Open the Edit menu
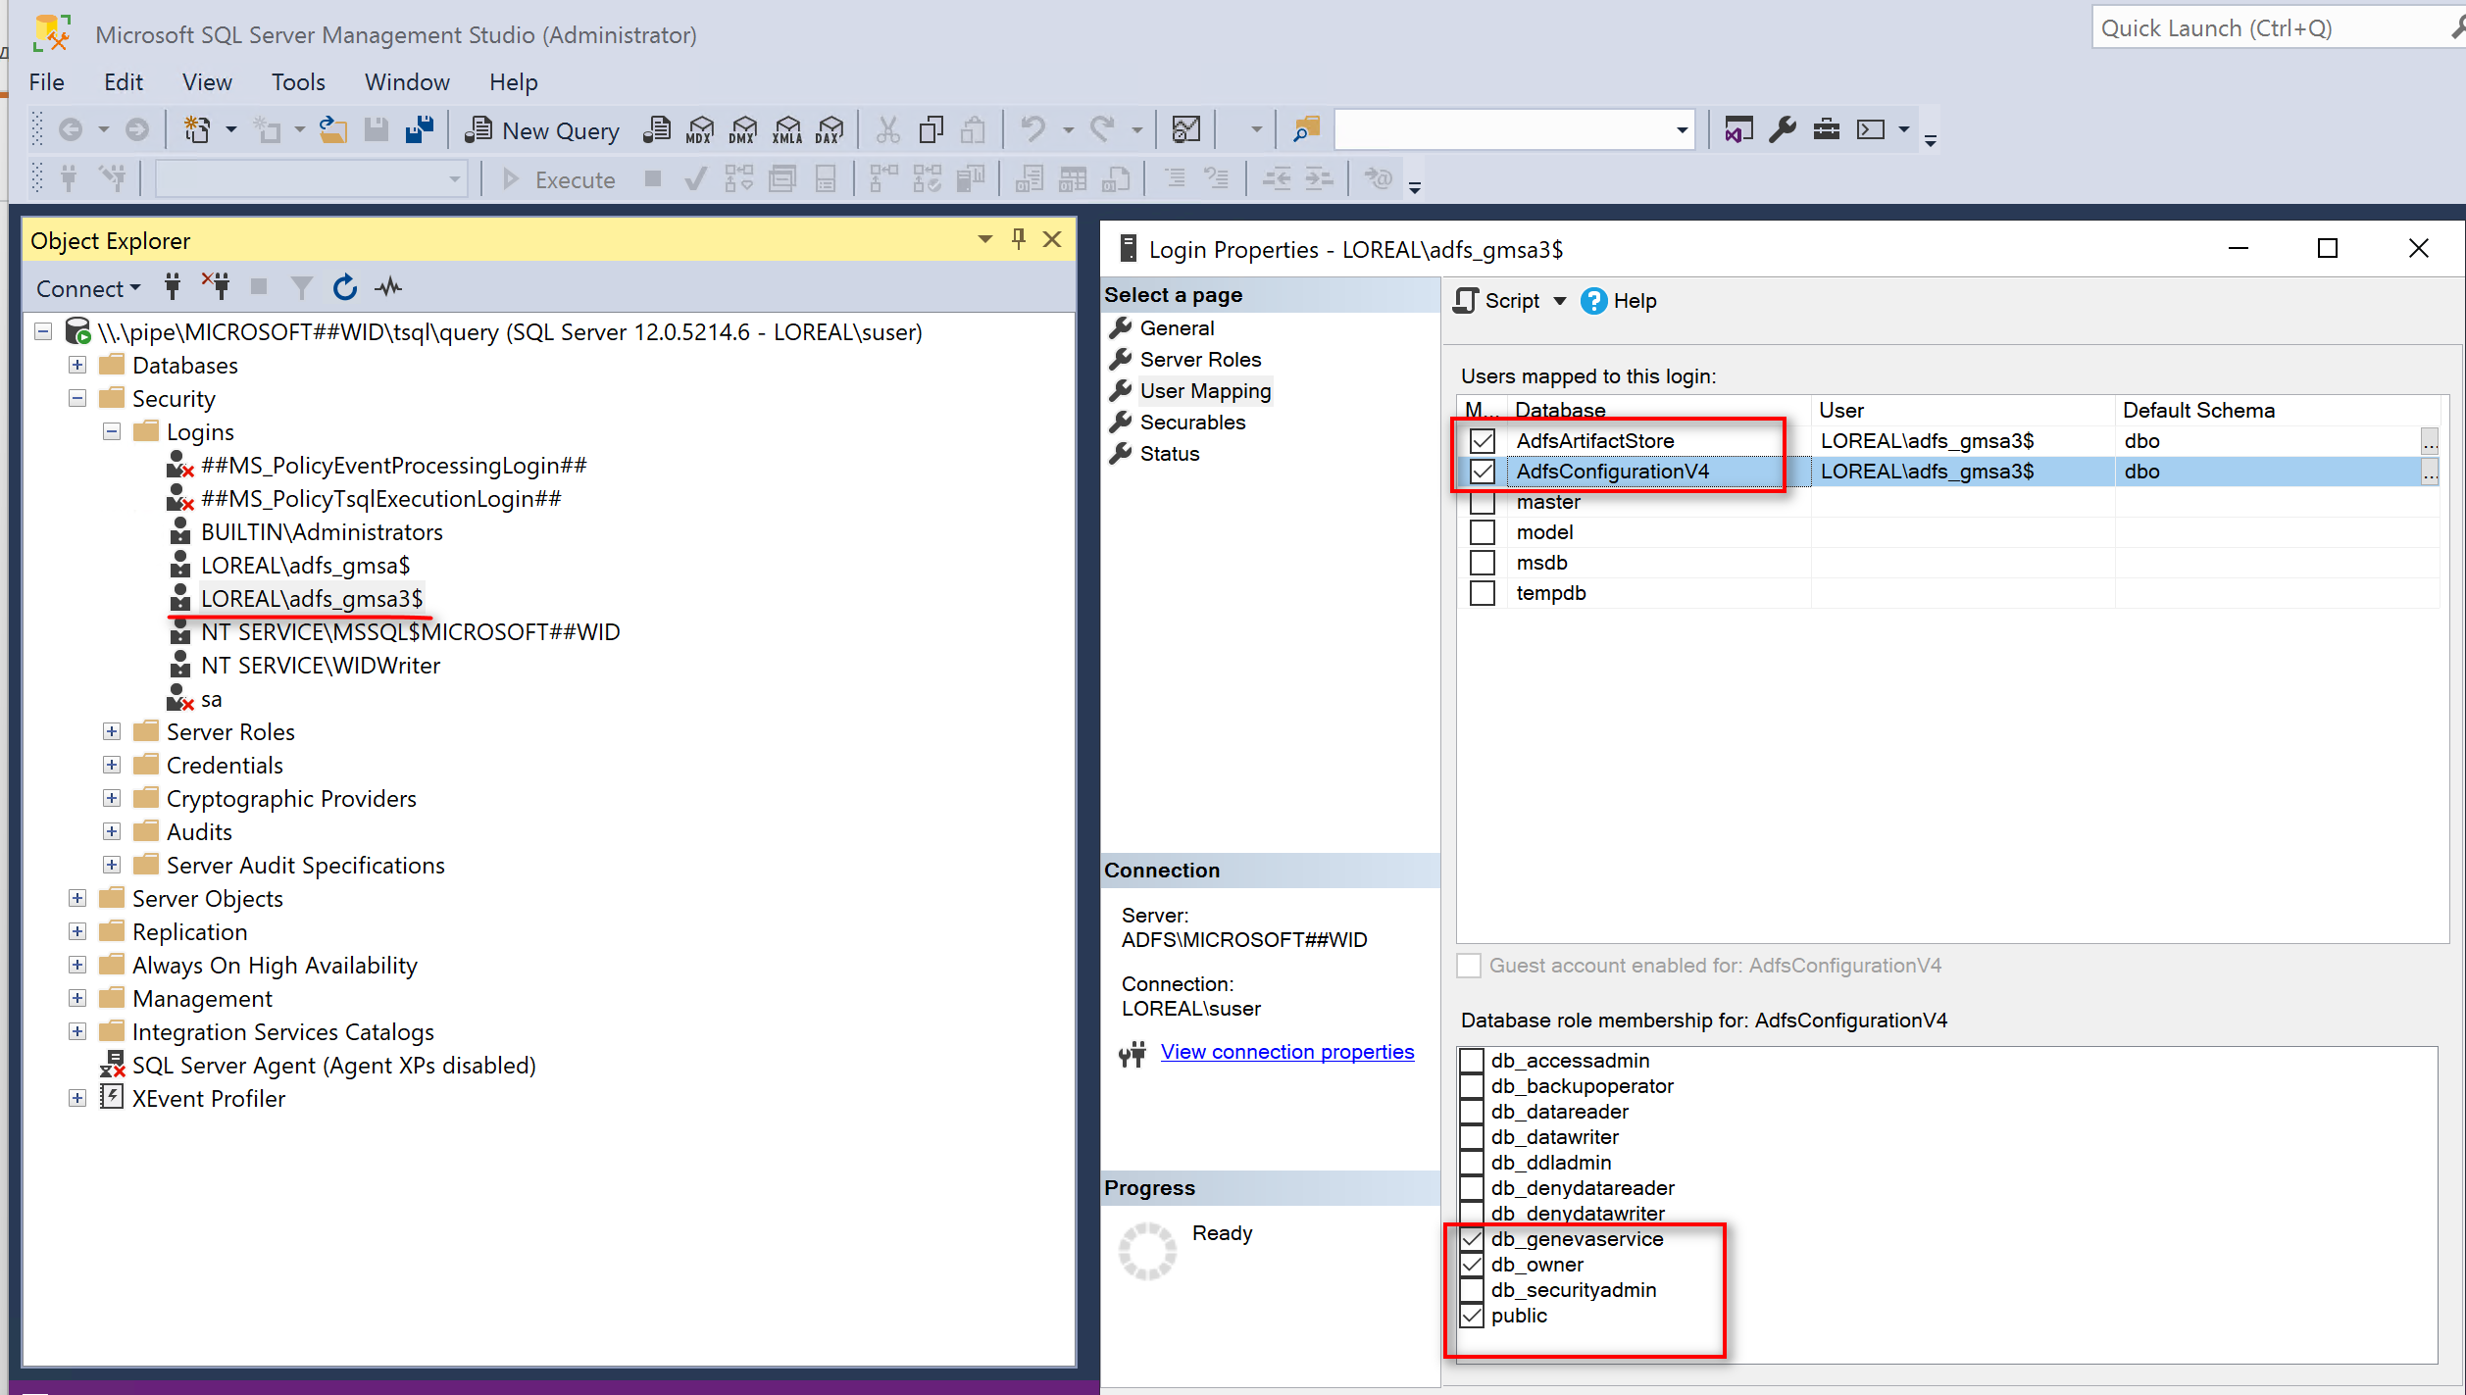This screenshot has height=1395, width=2466. 124,81
